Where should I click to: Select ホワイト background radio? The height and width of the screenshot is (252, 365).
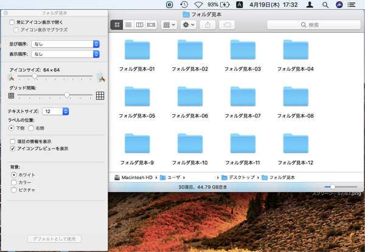tap(14, 175)
